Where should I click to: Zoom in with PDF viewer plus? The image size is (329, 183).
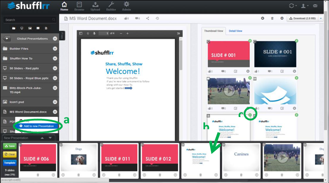(x=127, y=33)
